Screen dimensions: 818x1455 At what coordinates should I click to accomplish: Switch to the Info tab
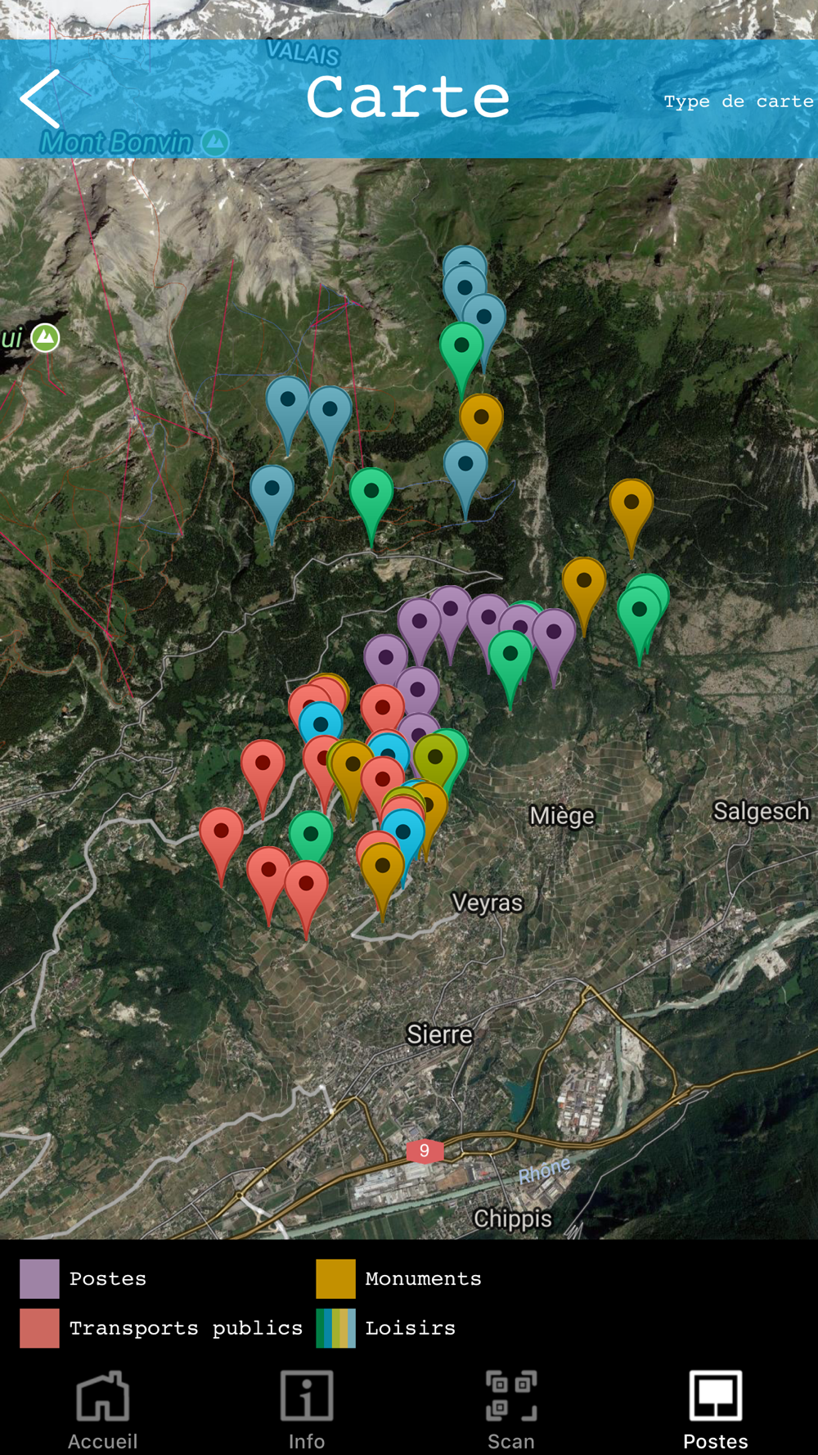coord(307,1411)
